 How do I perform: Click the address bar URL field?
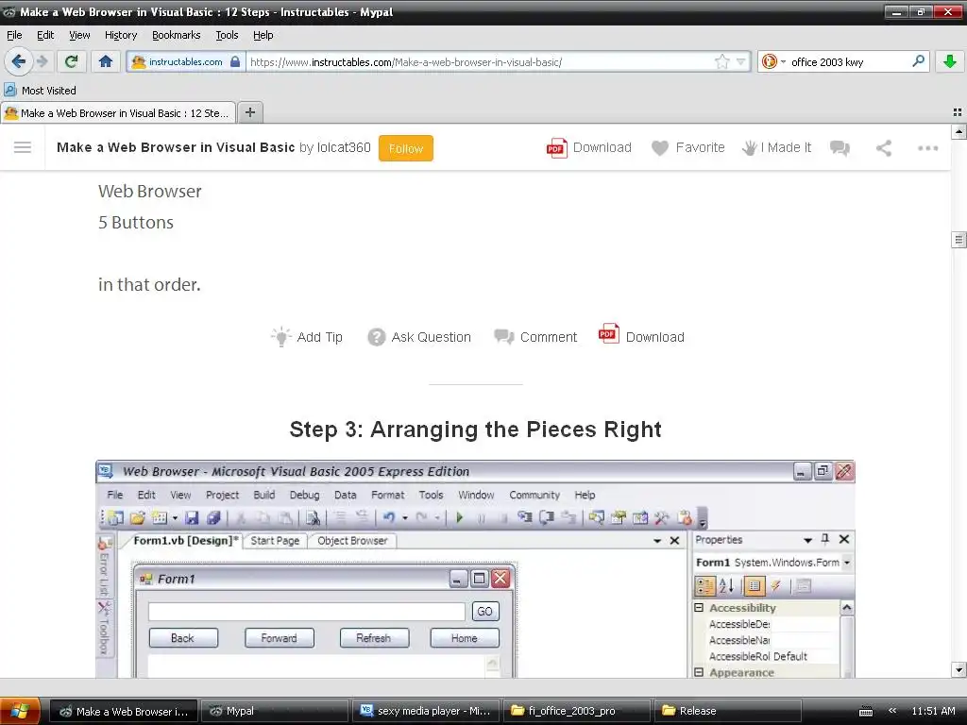tap(481, 61)
